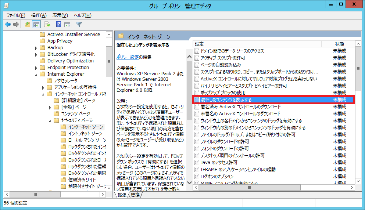The width and height of the screenshot is (365, 210).
Task: Toggle the console tree show/hide icon
Action: (36, 25)
